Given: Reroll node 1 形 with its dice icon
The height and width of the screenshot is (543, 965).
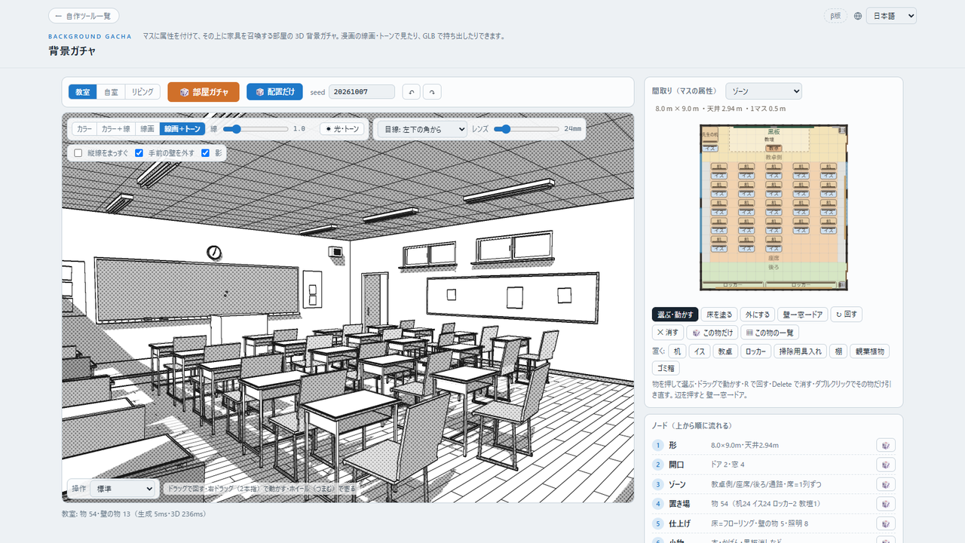Looking at the screenshot, I should pos(886,445).
